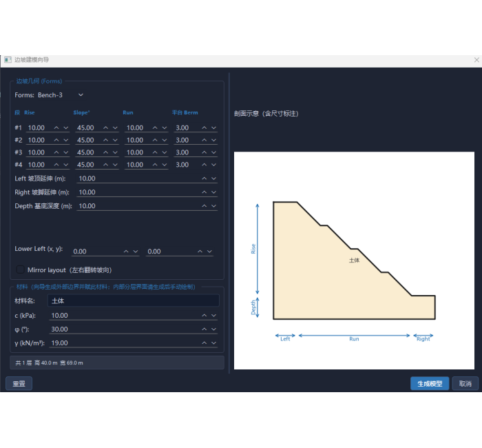
Task: Click the wizard title bar app icon
Action: click(x=8, y=60)
